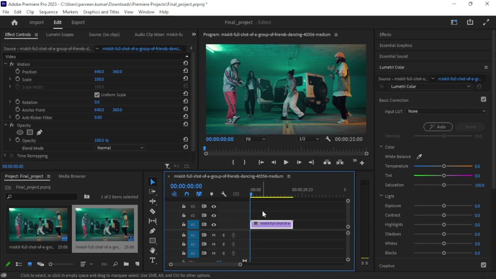Click the Auto color button

point(438,127)
